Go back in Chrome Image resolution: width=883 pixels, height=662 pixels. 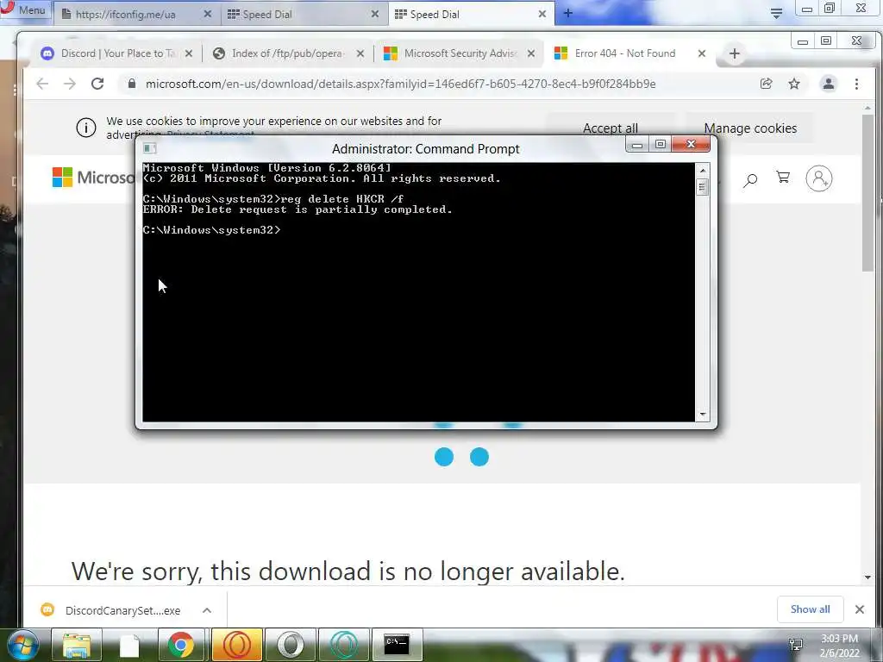click(x=42, y=84)
